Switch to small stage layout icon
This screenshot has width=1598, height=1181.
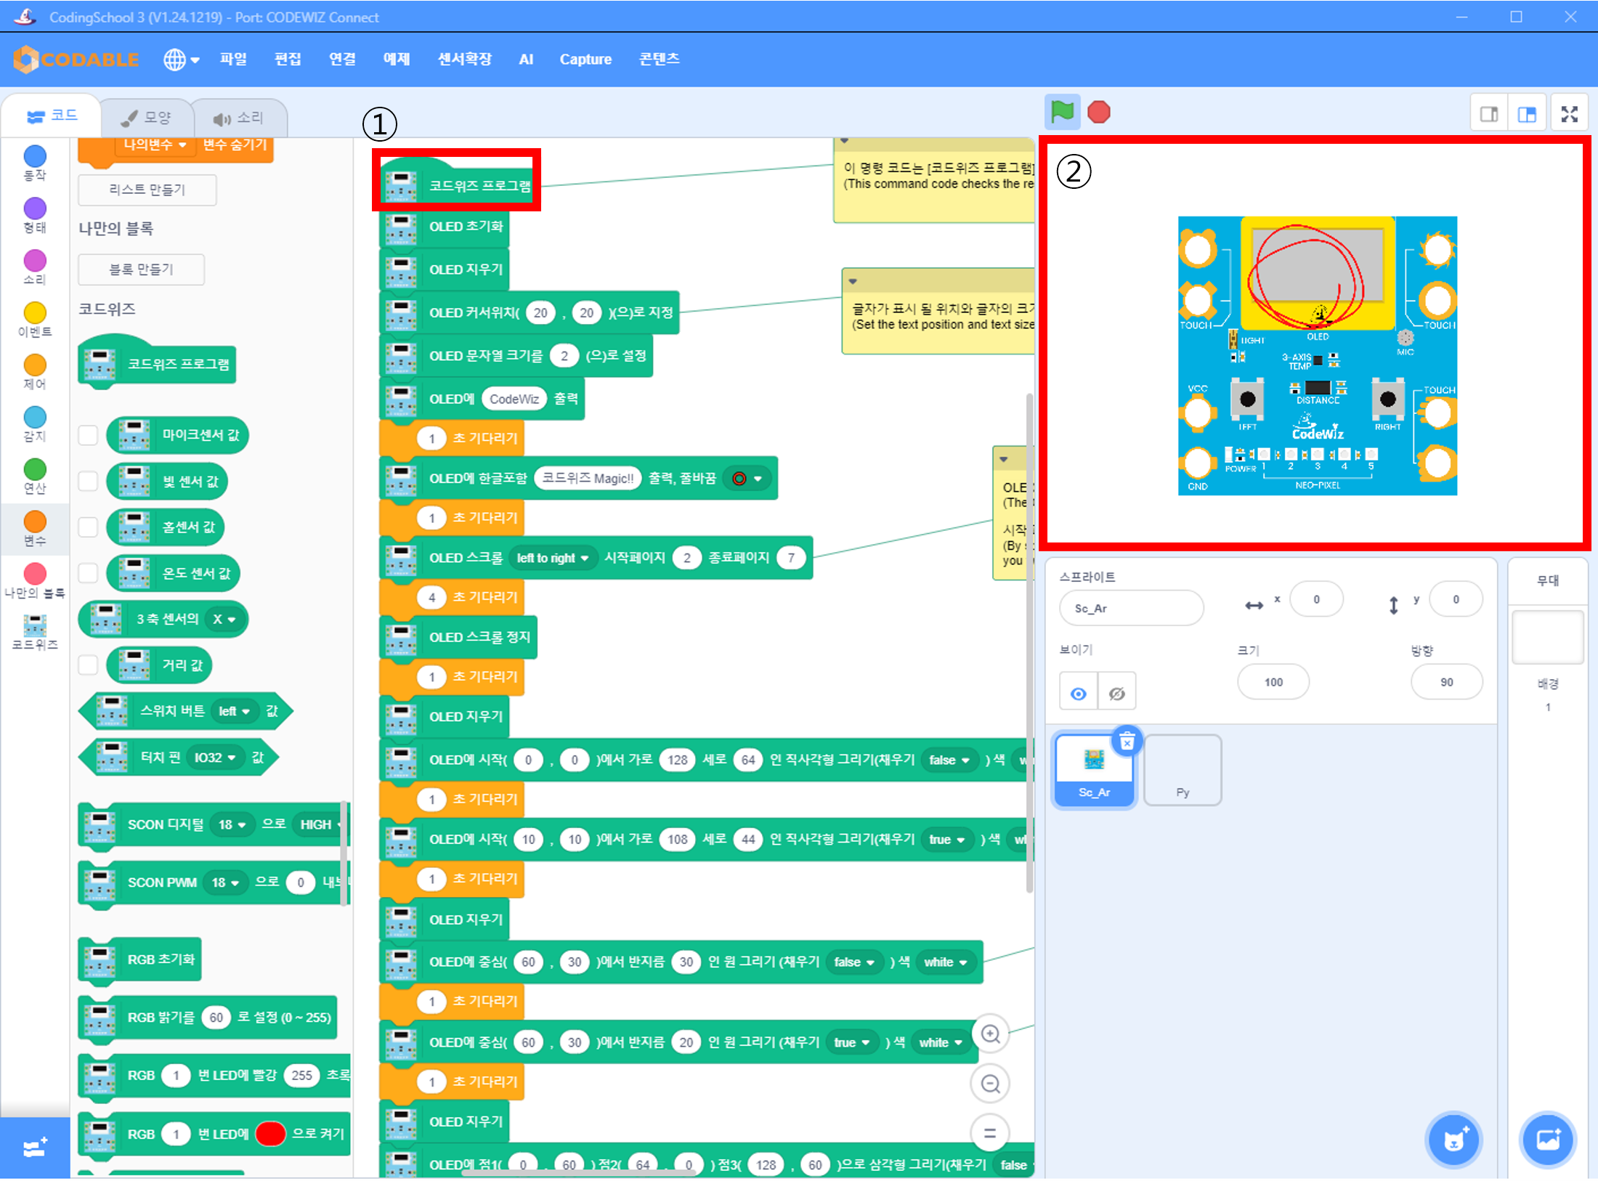click(1489, 114)
